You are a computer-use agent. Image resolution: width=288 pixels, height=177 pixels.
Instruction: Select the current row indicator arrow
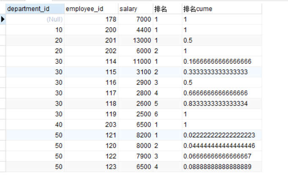3,19
